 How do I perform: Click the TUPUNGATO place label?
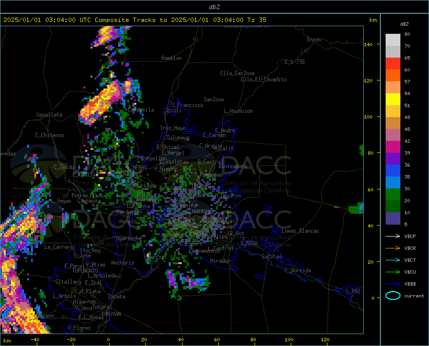point(85,271)
